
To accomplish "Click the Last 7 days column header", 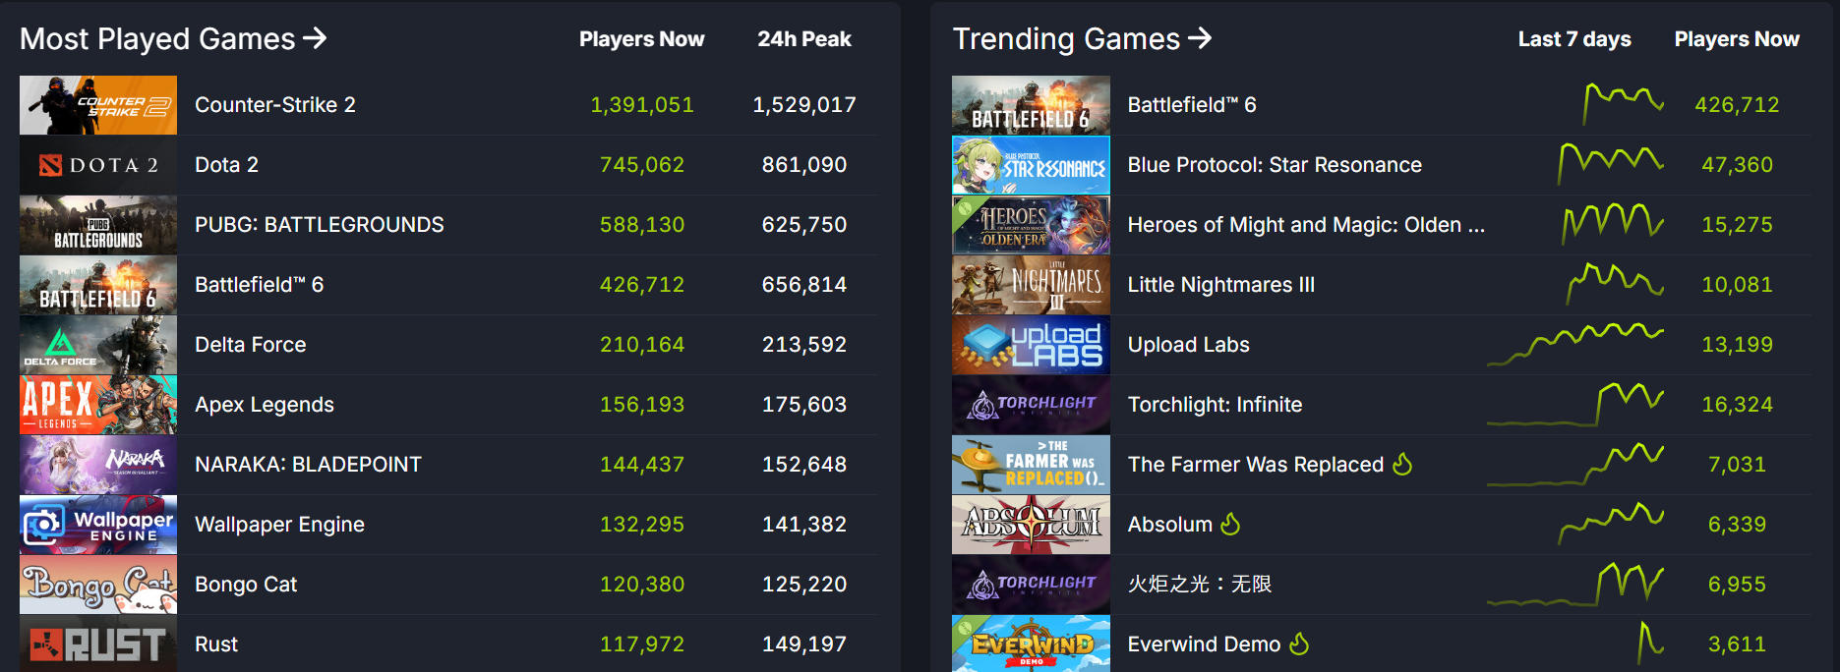I will (1573, 39).
